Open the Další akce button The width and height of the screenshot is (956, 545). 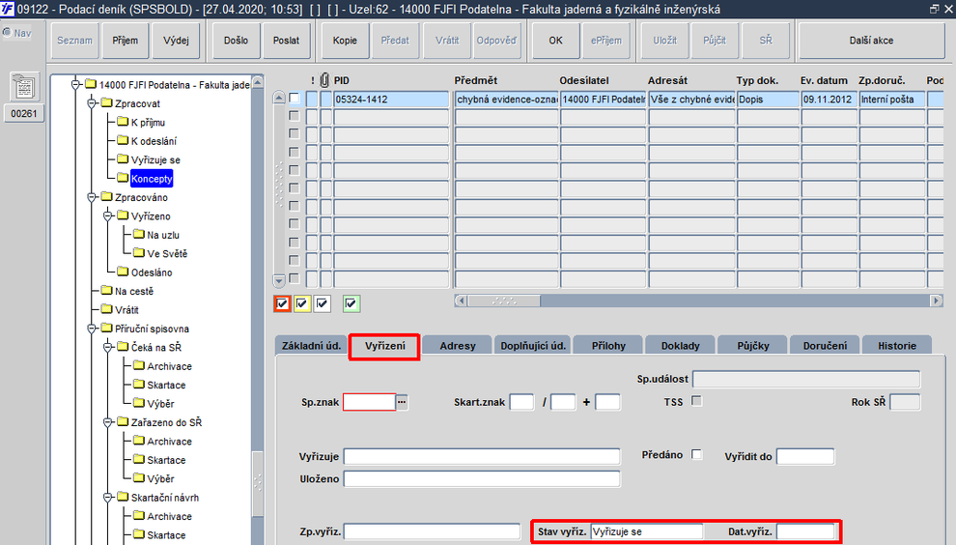(x=871, y=41)
